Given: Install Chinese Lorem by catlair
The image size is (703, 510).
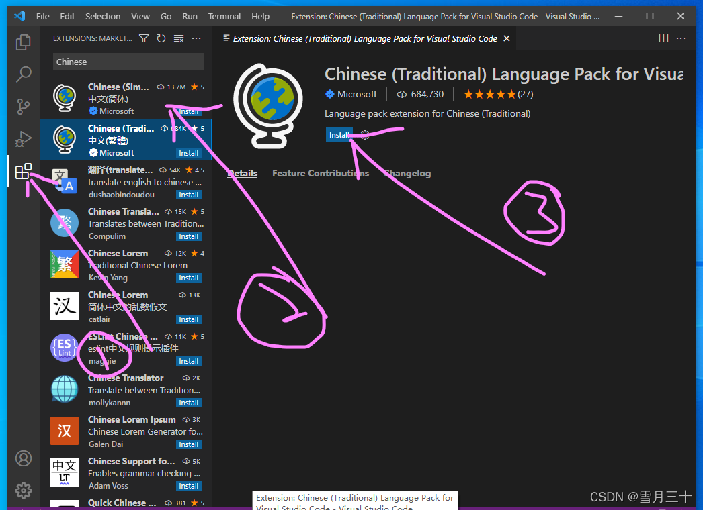Looking at the screenshot, I should (x=188, y=319).
